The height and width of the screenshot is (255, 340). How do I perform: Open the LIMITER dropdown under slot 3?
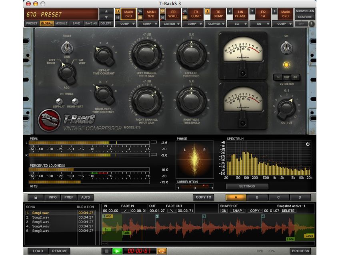[x=171, y=24]
